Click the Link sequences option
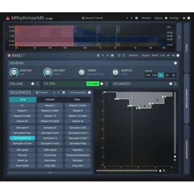The image size is (194, 194). pos(78,92)
